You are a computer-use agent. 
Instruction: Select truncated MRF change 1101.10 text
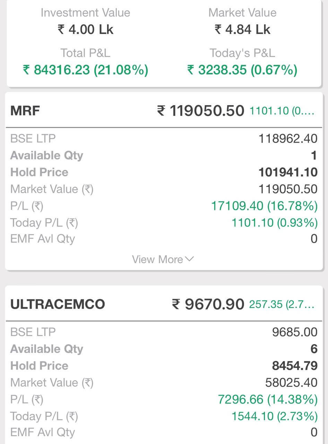[282, 111]
